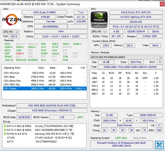Click the UEFI Boot label

point(121,138)
